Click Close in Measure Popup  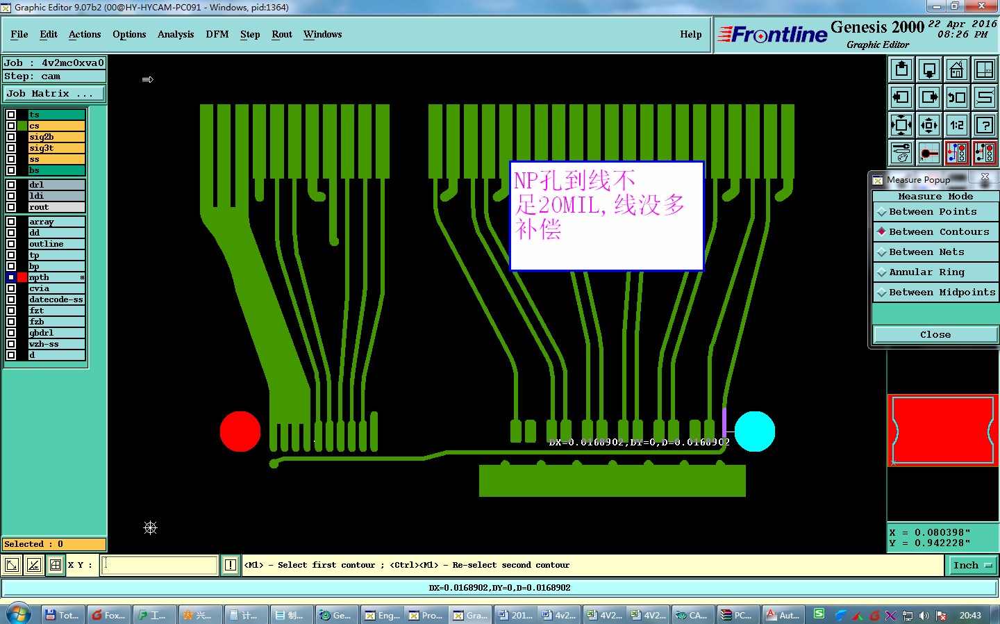tap(935, 335)
